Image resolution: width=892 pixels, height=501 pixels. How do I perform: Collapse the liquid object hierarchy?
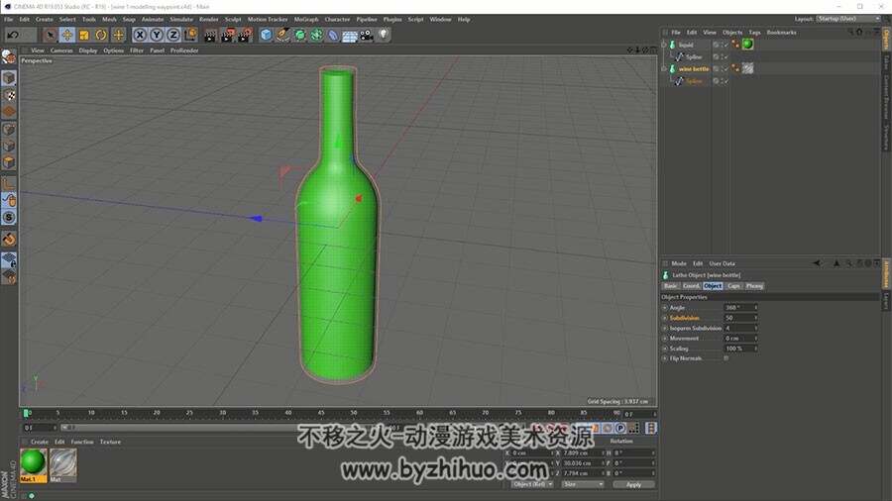(664, 45)
